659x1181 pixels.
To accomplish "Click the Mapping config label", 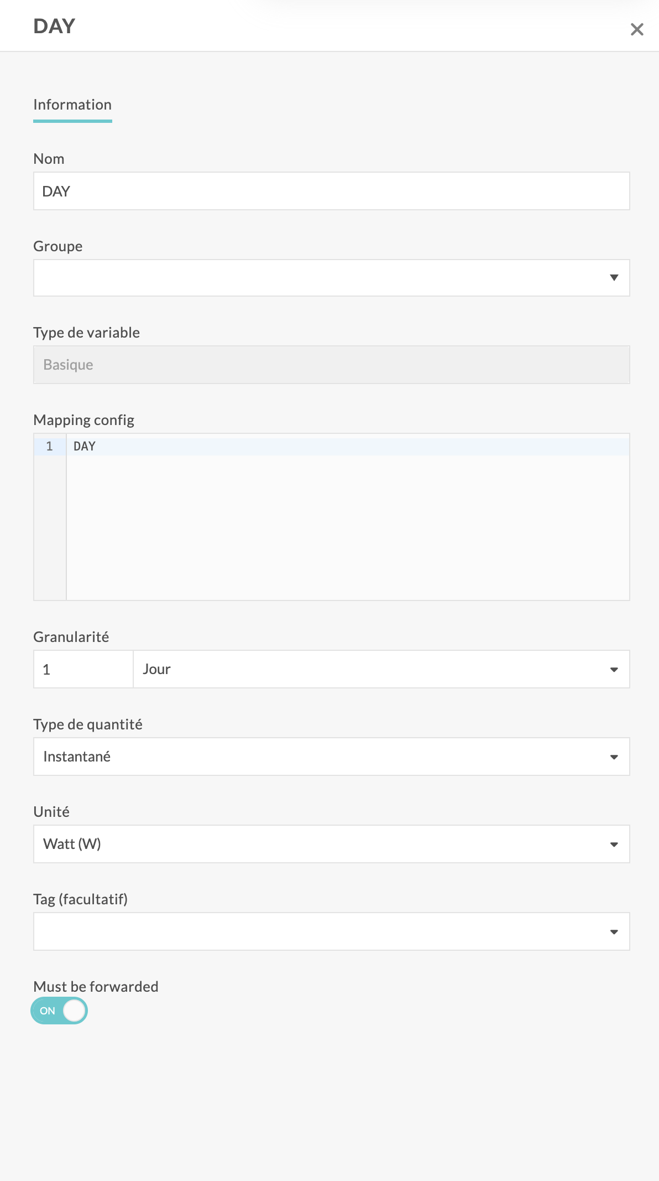I will 83,420.
